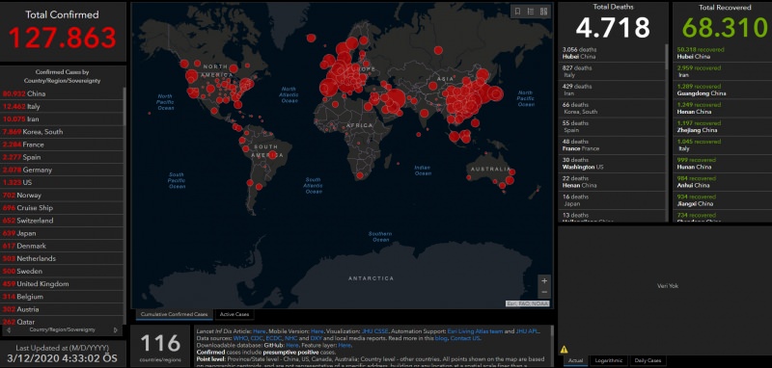Select the Logarithmic chart tab
The width and height of the screenshot is (772, 368).
pyautogui.click(x=609, y=360)
